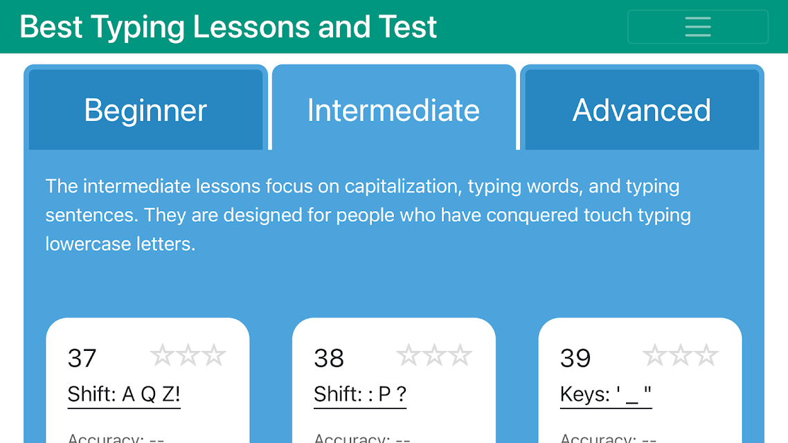Click middle star on lesson 39

point(681,355)
